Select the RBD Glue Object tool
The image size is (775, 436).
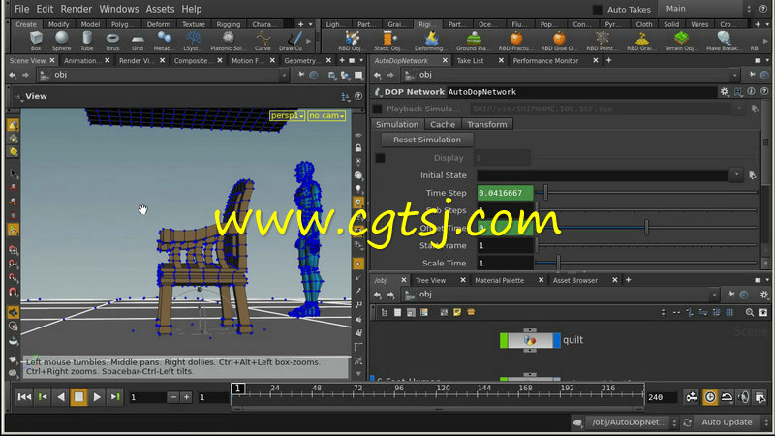pos(559,41)
